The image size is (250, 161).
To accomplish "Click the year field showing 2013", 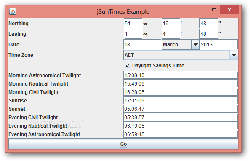I will (x=219, y=45).
